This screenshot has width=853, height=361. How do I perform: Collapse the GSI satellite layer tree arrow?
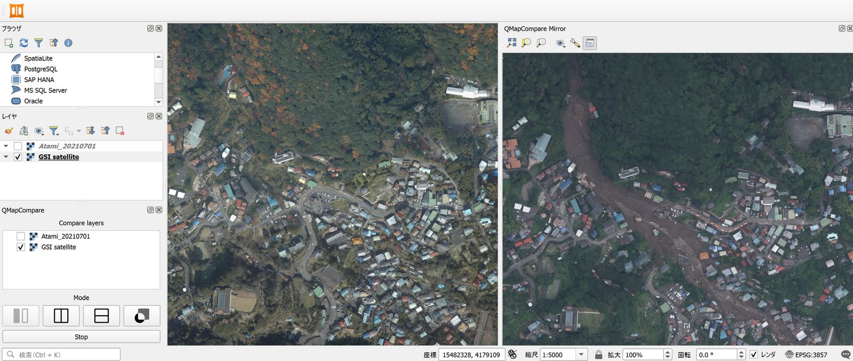click(6, 157)
